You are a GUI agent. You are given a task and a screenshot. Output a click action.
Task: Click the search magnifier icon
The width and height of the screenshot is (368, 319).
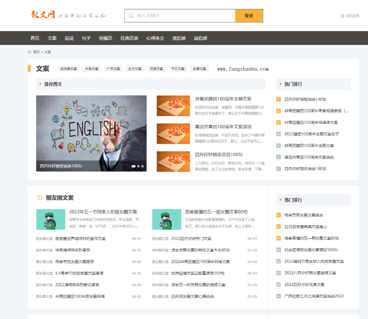pyautogui.click(x=131, y=16)
